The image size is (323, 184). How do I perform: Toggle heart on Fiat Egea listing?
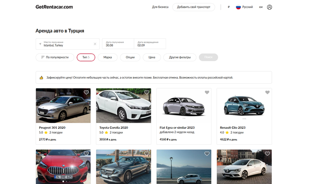point(207,92)
